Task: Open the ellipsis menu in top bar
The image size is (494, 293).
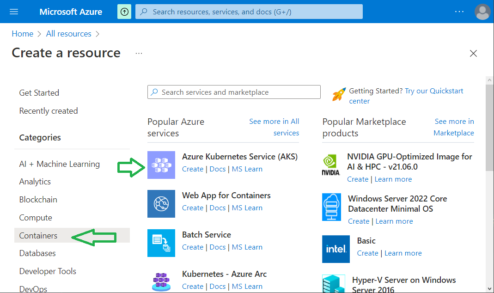Action: tap(459, 12)
